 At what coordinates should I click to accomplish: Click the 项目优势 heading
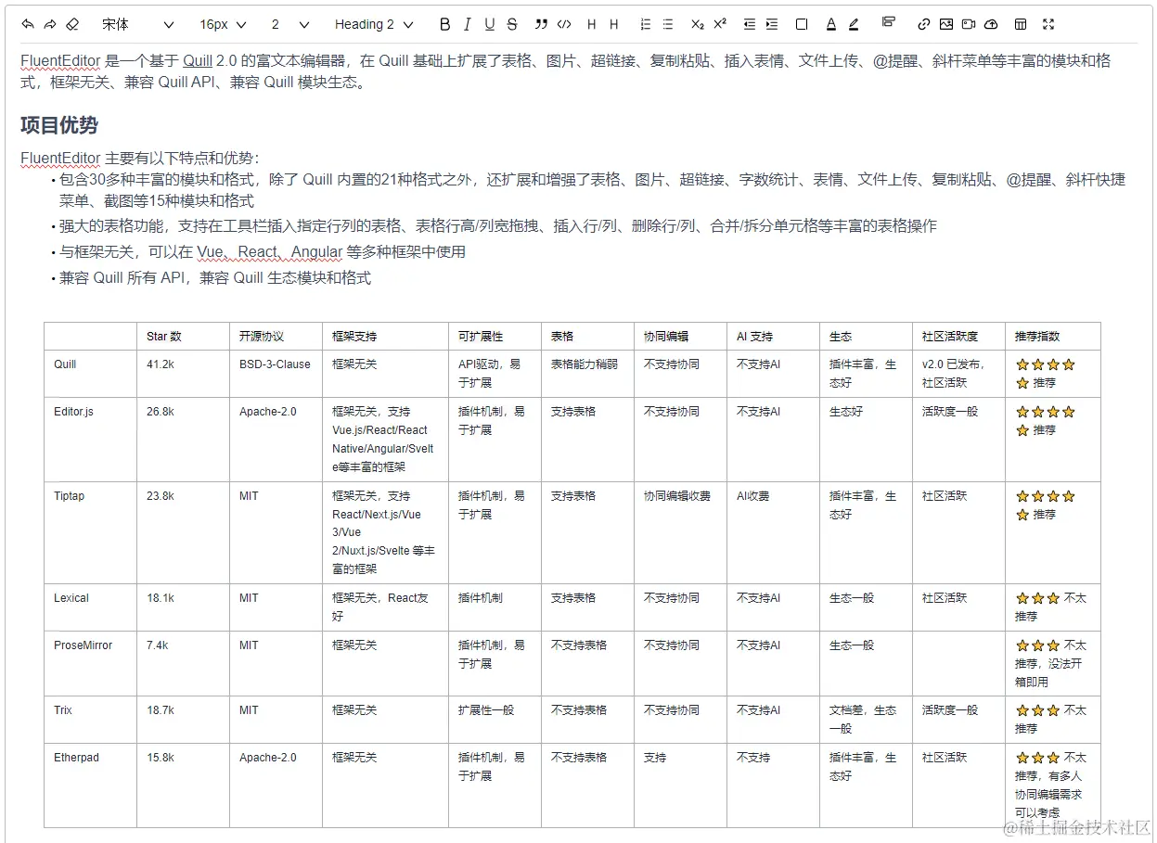coord(59,125)
